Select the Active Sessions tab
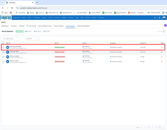Screen dimensions: 167x130 click(70, 26)
